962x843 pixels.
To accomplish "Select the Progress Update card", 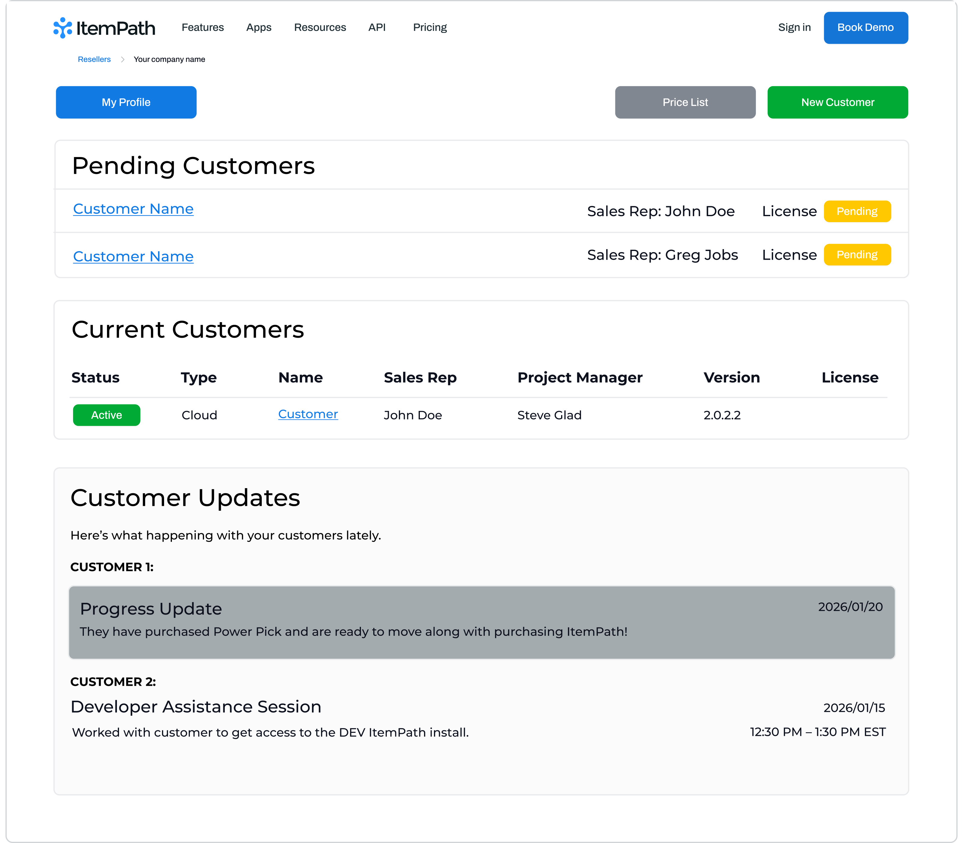I will pyautogui.click(x=481, y=622).
